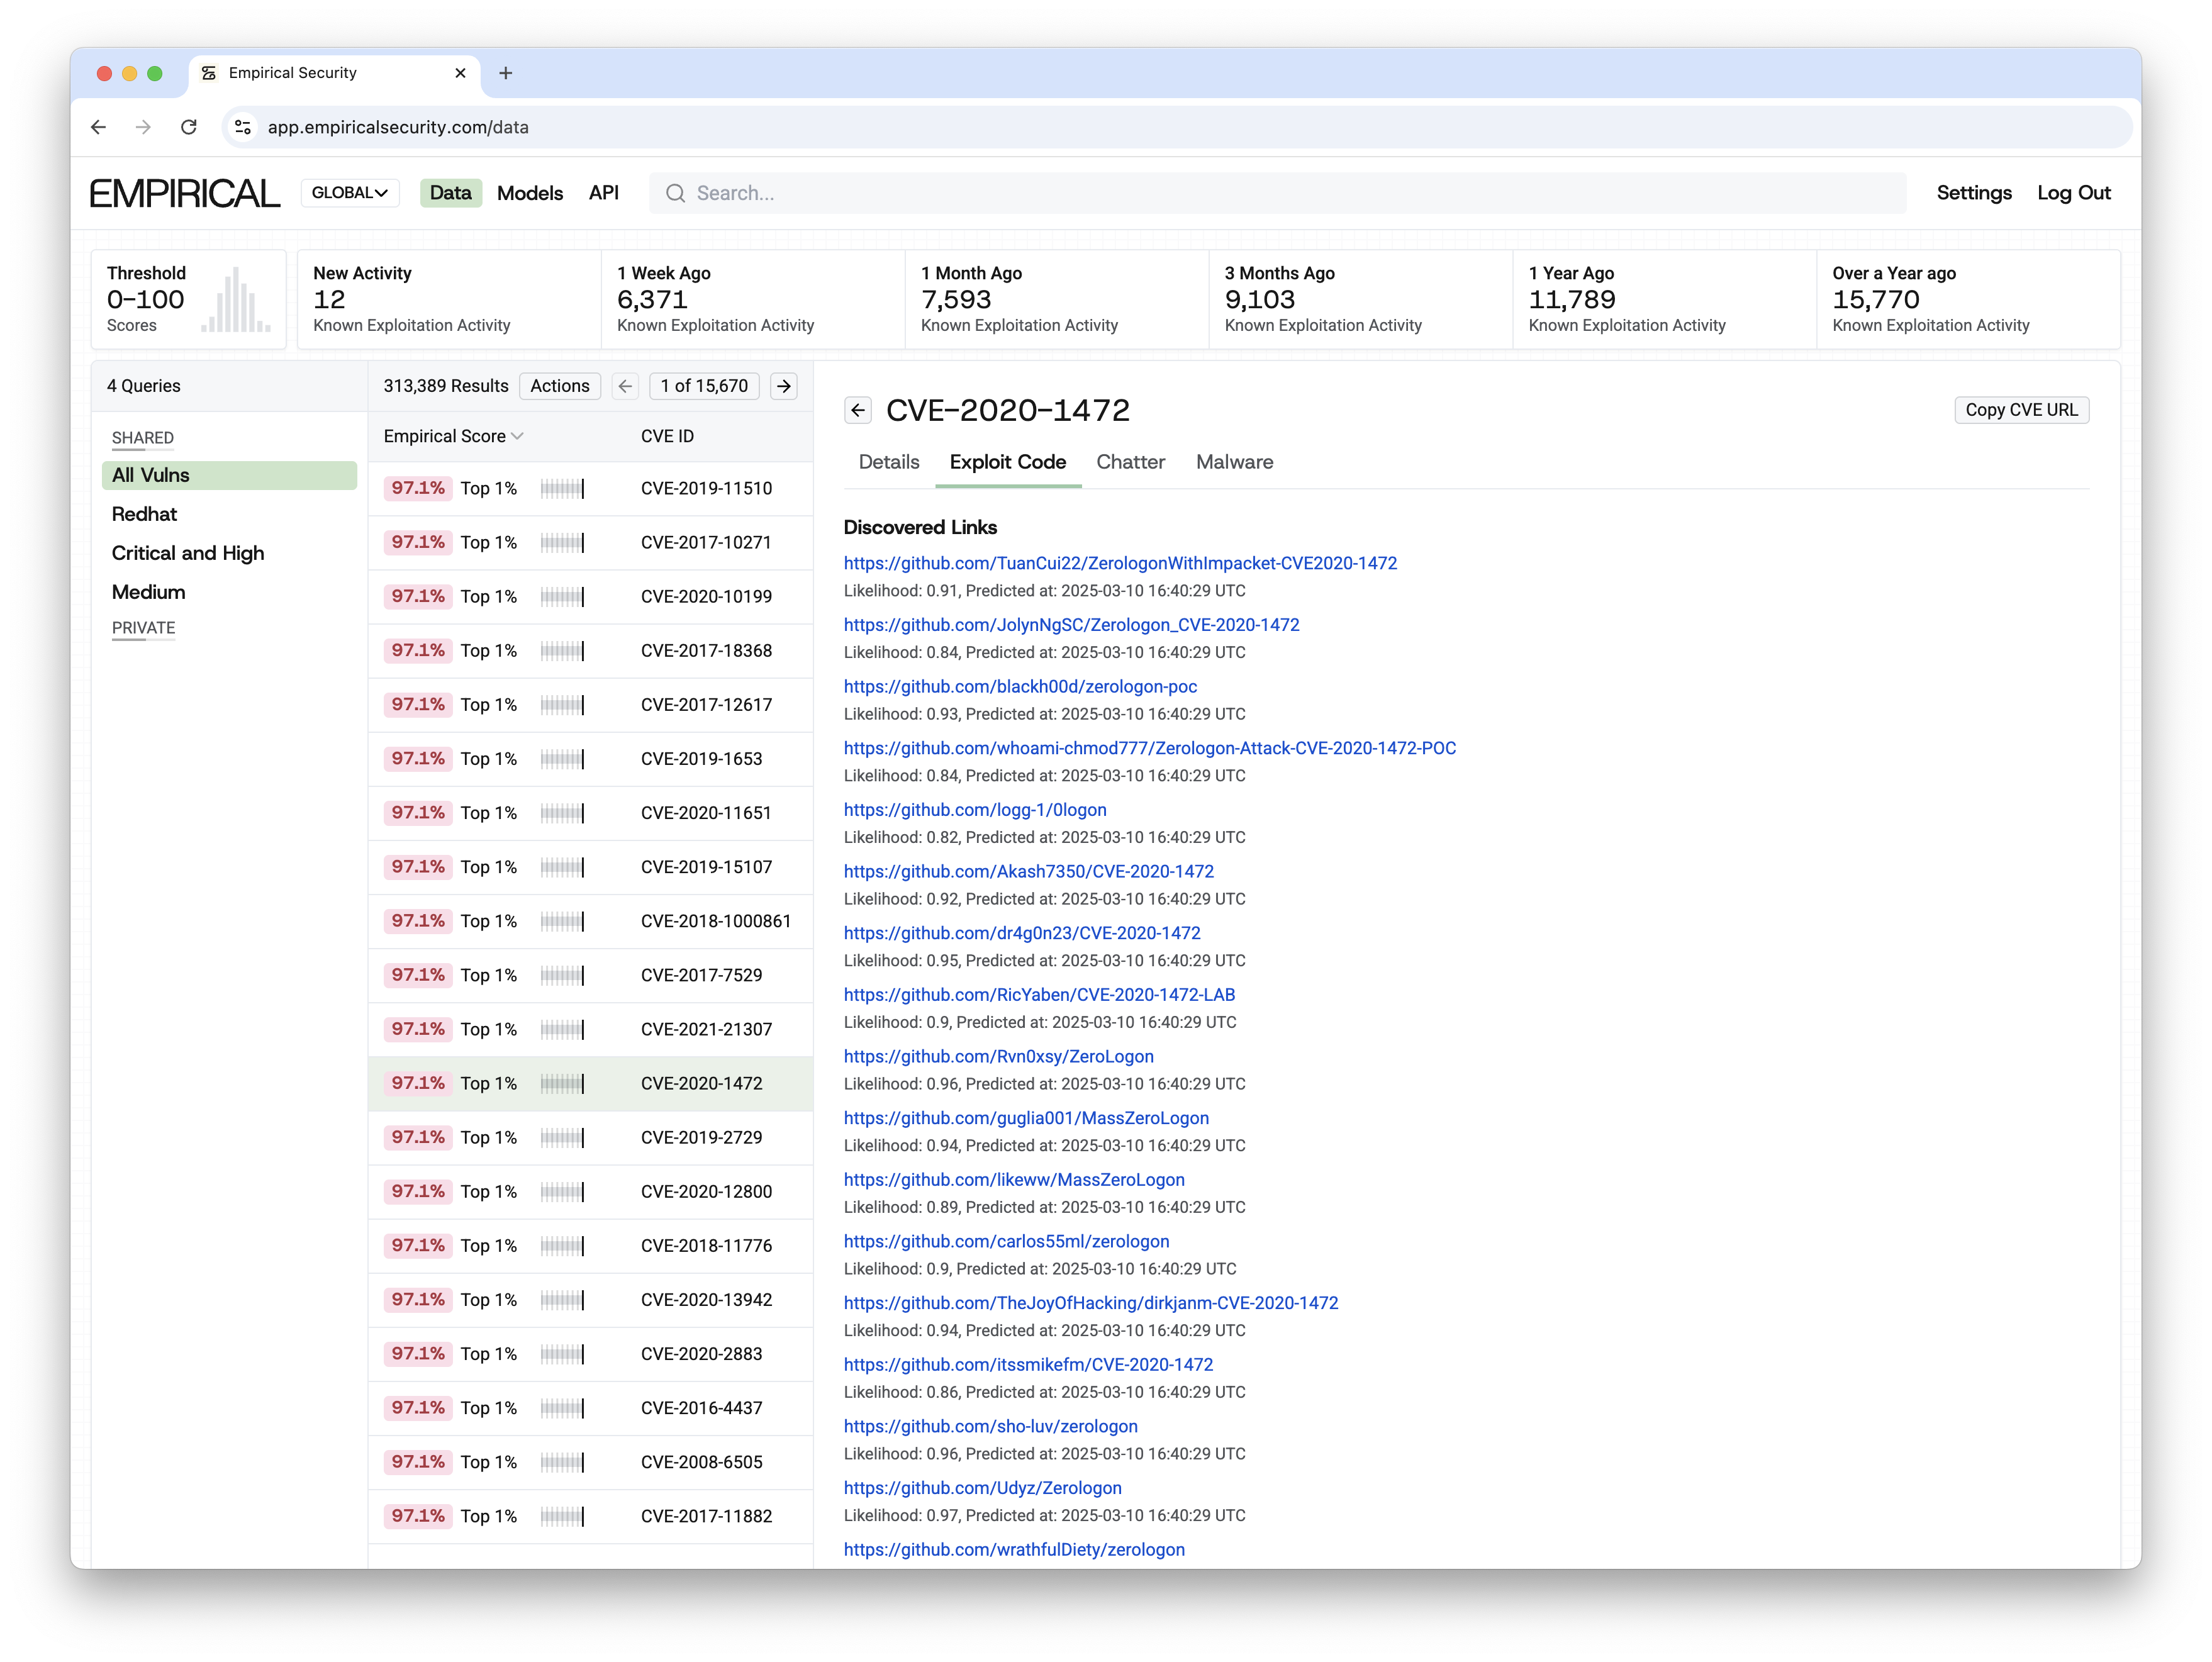Click the back arrow beside CVE-2020-1472 title
Screen dimensions: 2212x1662
pyautogui.click(x=857, y=410)
